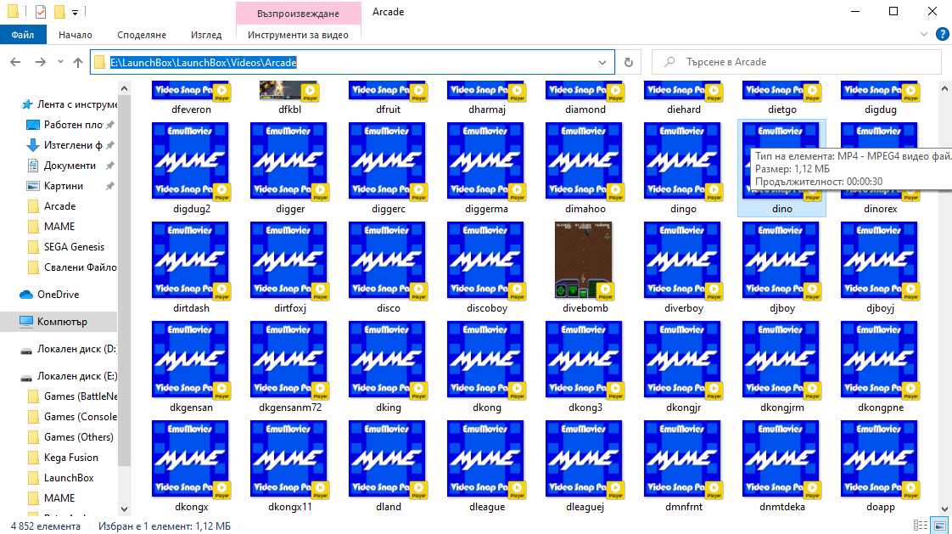Expand the address bar history dropdown

(x=602, y=62)
